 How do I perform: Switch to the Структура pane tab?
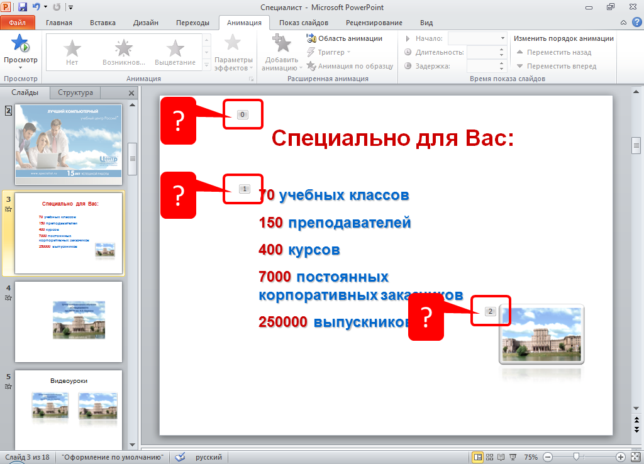[x=75, y=92]
